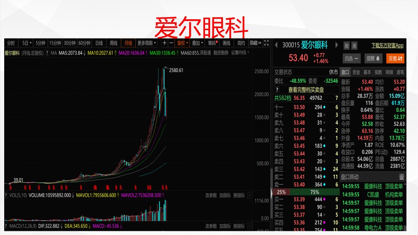418x235 pixels.
Task: Enter fullscreen chart mode icon
Action: (266, 43)
